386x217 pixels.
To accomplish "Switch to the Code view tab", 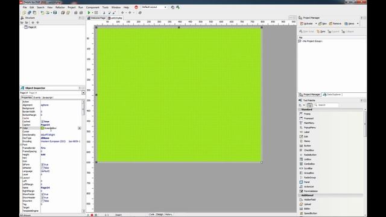I will (x=151, y=215).
